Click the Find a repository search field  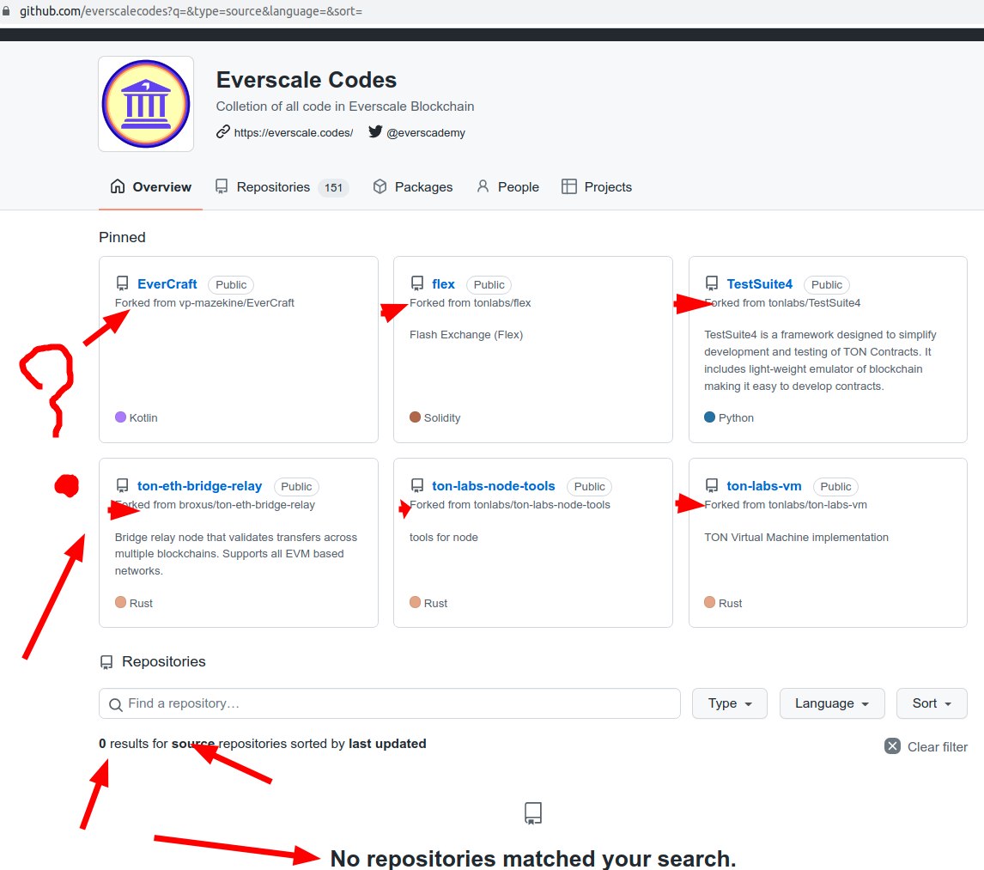pos(390,703)
